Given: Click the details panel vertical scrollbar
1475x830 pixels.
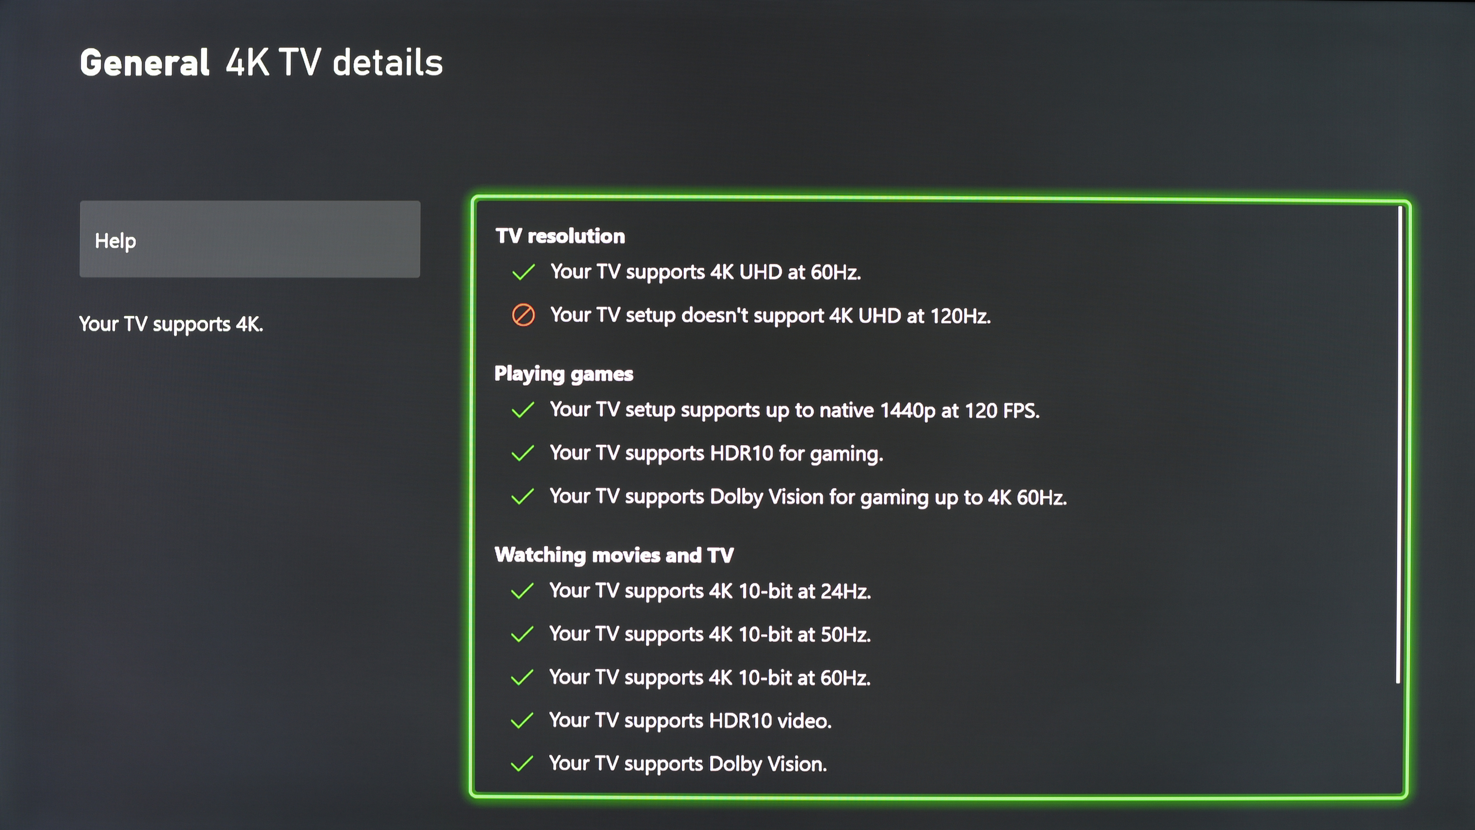Looking at the screenshot, I should (1398, 445).
